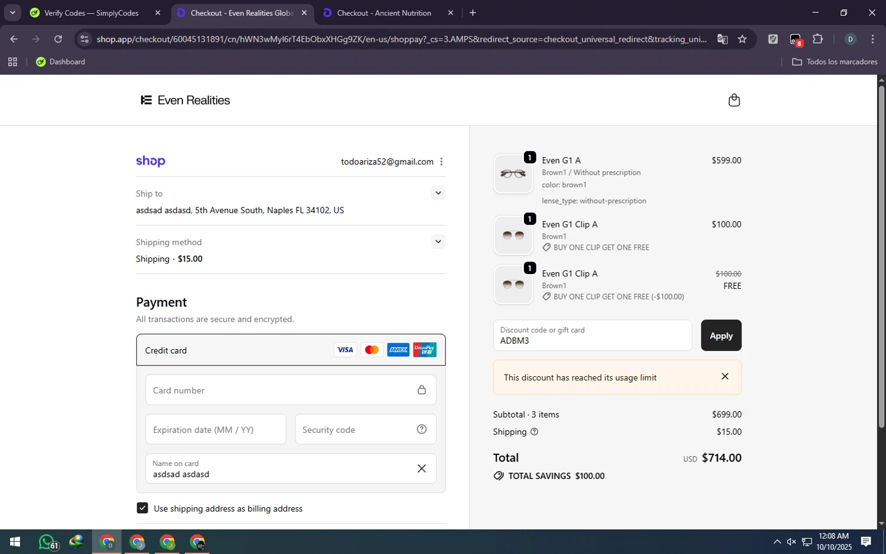Click the shipping address text
The width and height of the screenshot is (886, 554).
[x=240, y=210]
